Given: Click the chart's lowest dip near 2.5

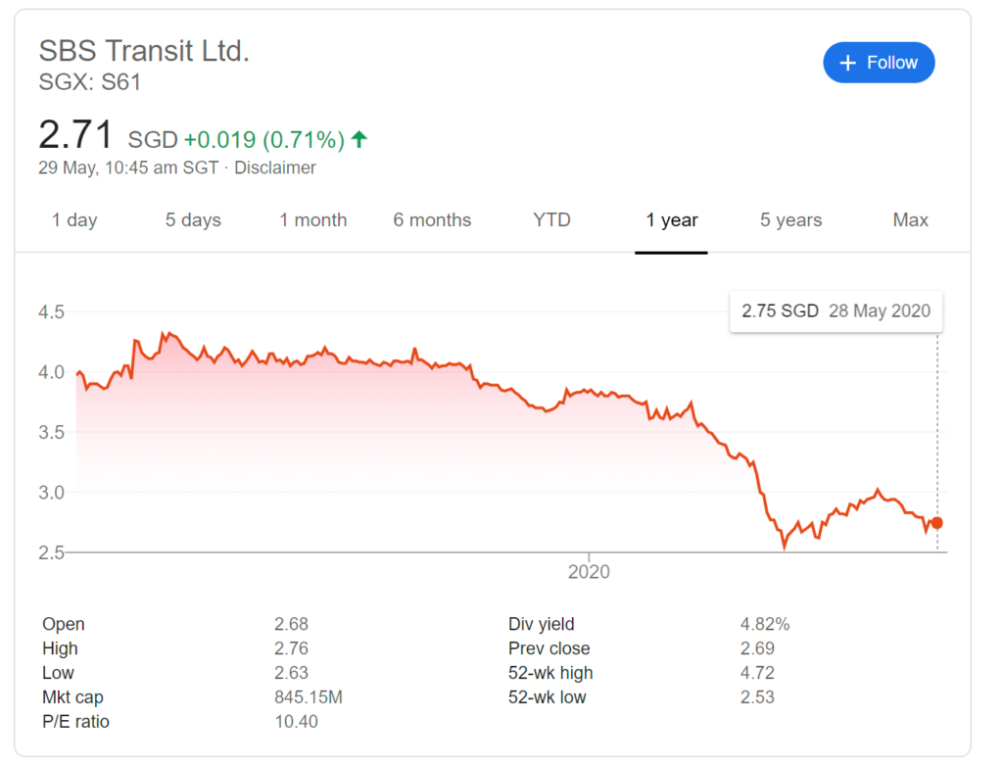Looking at the screenshot, I should click(x=785, y=547).
